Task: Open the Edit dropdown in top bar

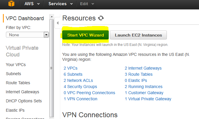Action: (87, 4)
